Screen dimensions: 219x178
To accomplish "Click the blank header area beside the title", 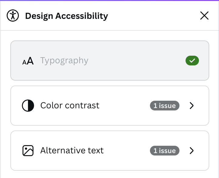I will coord(152,16).
